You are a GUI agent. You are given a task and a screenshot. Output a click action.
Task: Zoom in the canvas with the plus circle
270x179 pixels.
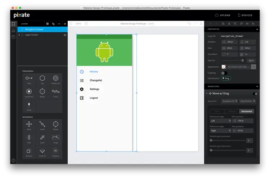point(86,24)
